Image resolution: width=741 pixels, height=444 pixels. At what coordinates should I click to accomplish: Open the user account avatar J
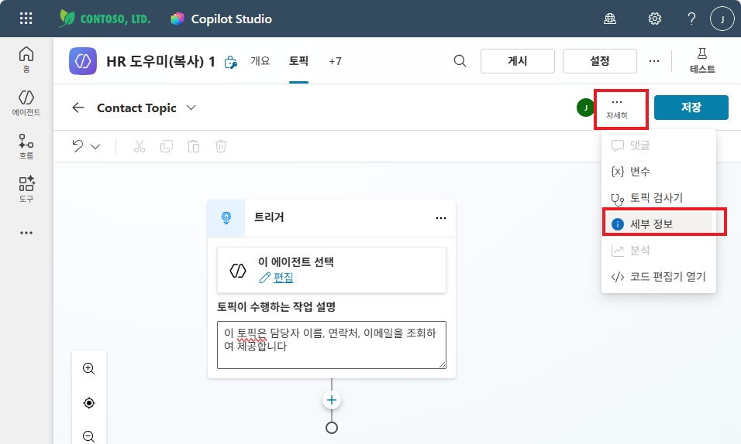pos(722,19)
